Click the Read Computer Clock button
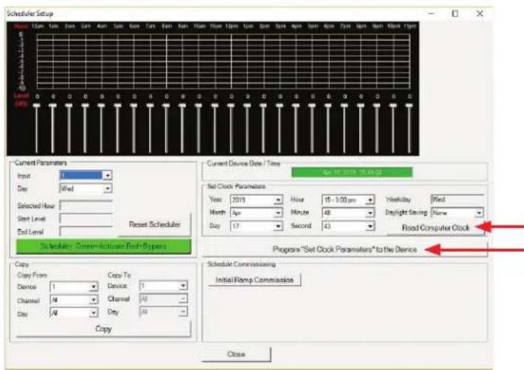This screenshot has height=370, width=524. pos(436,228)
